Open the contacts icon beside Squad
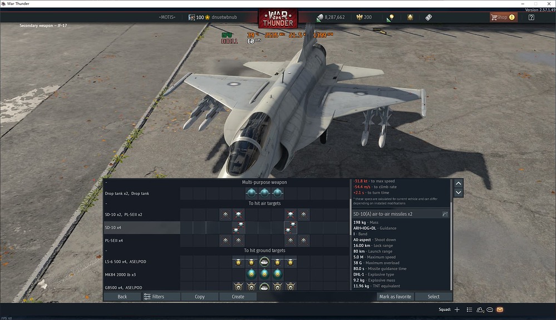Image resolution: width=556 pixels, height=320 pixels. [480, 309]
